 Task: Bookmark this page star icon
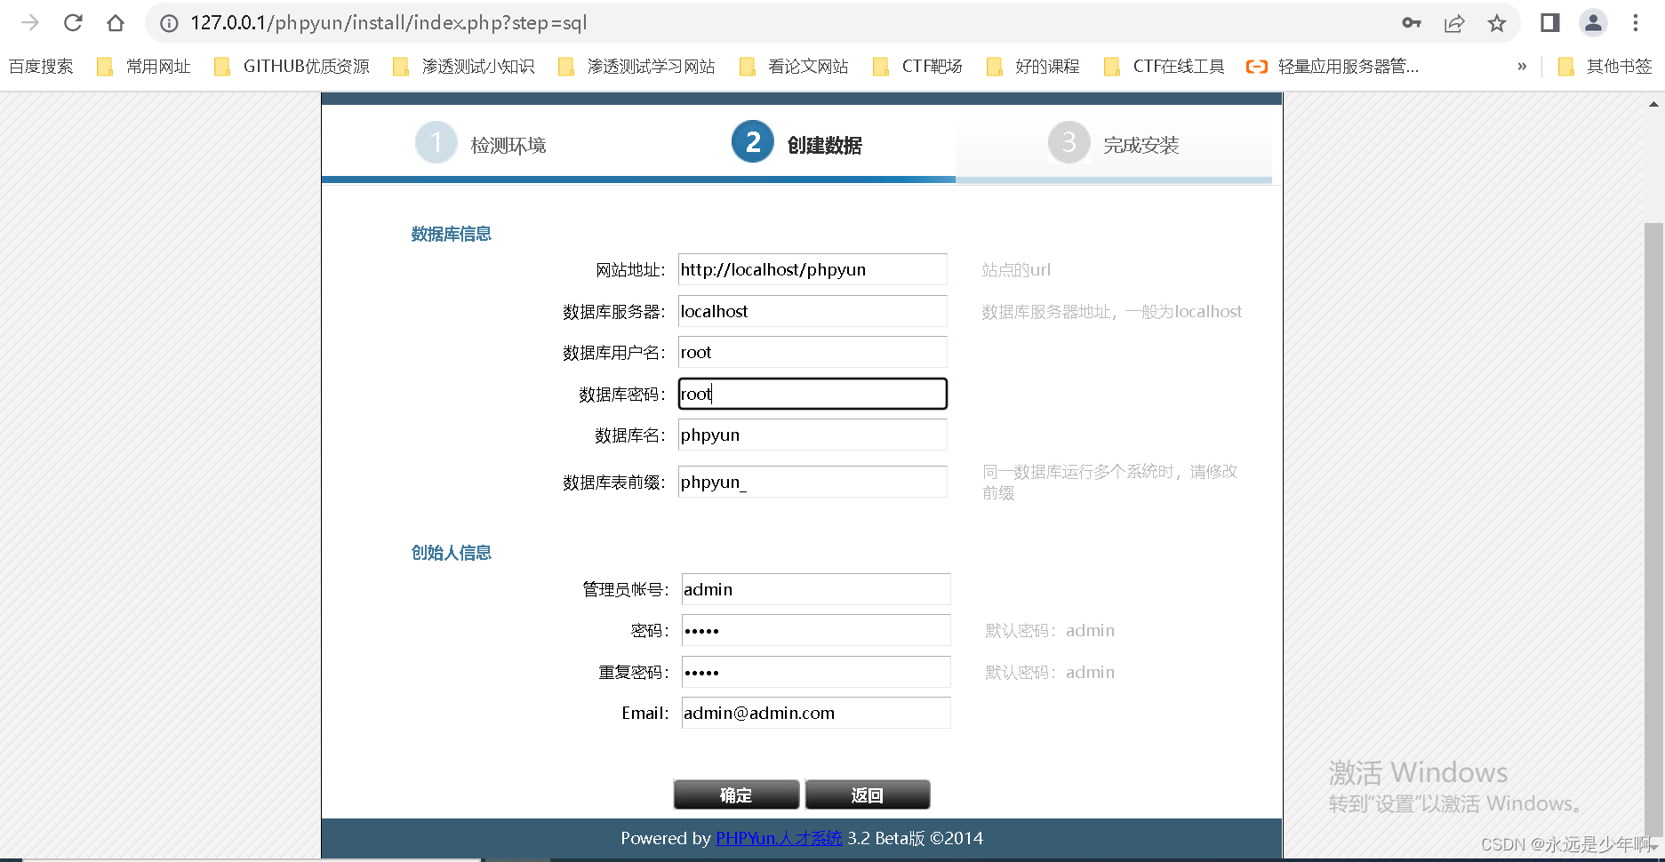(1497, 23)
